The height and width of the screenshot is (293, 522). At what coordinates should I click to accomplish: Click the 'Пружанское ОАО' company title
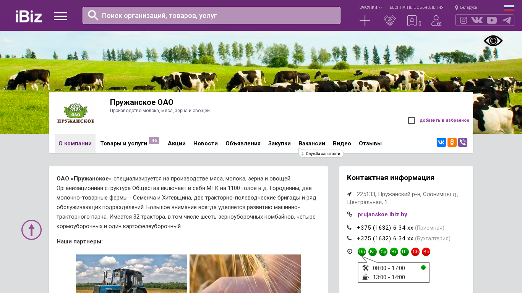[x=142, y=102]
